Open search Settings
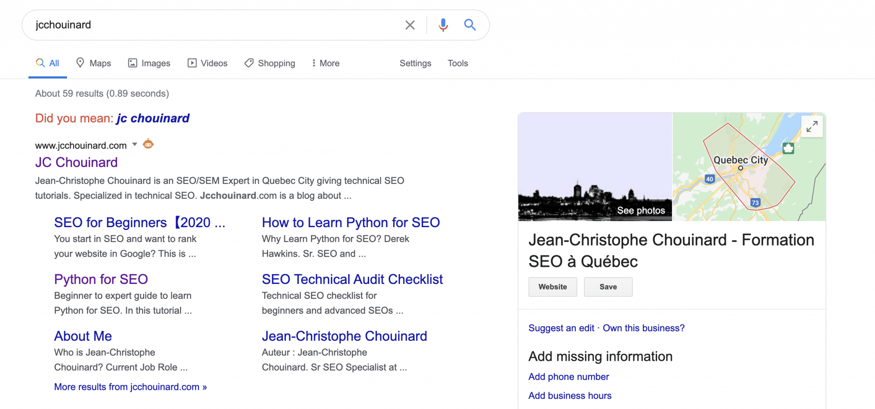875x409 pixels. (x=415, y=63)
